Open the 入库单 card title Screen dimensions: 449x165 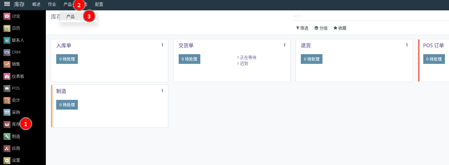[x=64, y=46]
